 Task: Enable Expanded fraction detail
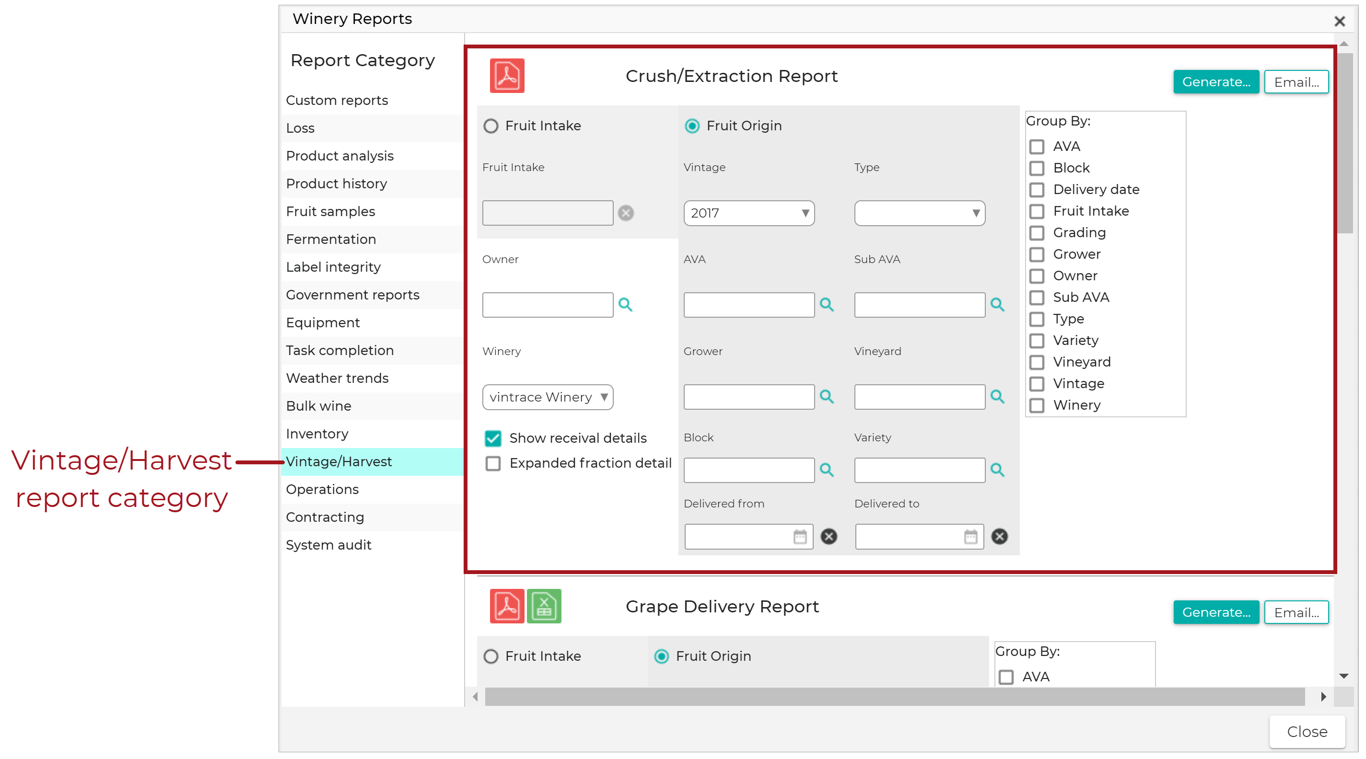(492, 463)
